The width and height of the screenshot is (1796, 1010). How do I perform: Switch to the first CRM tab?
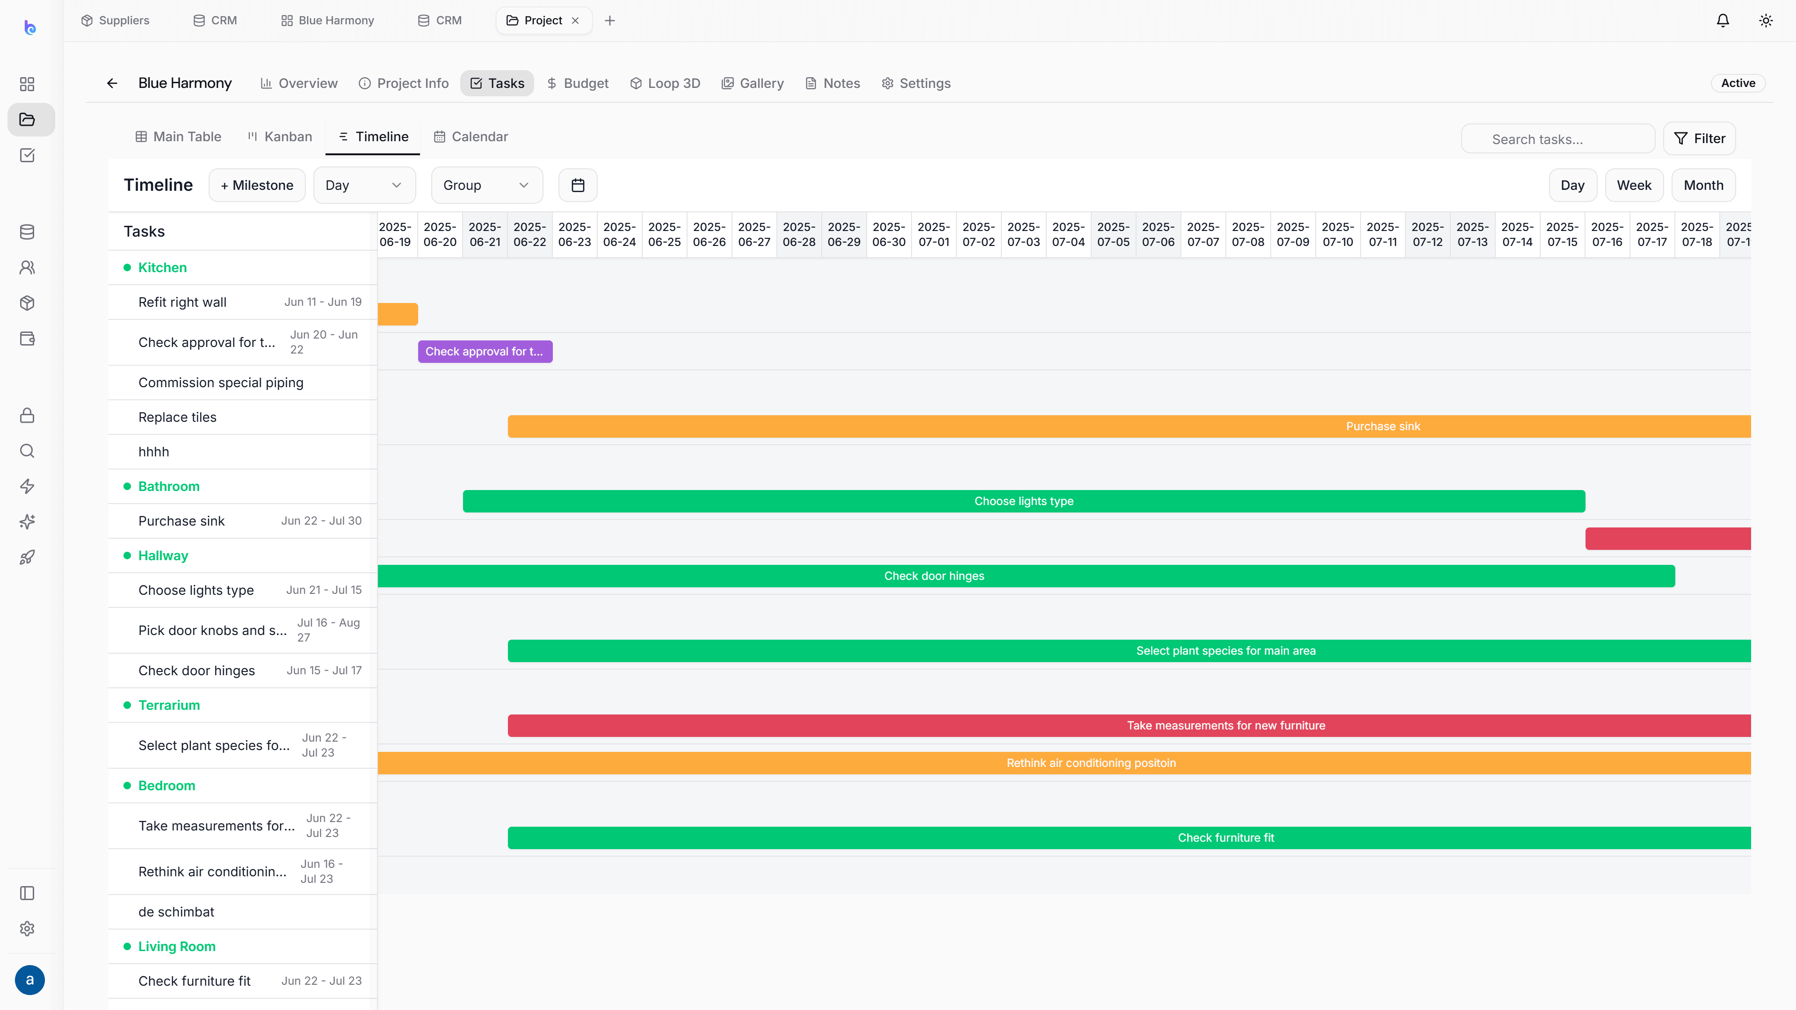215,21
